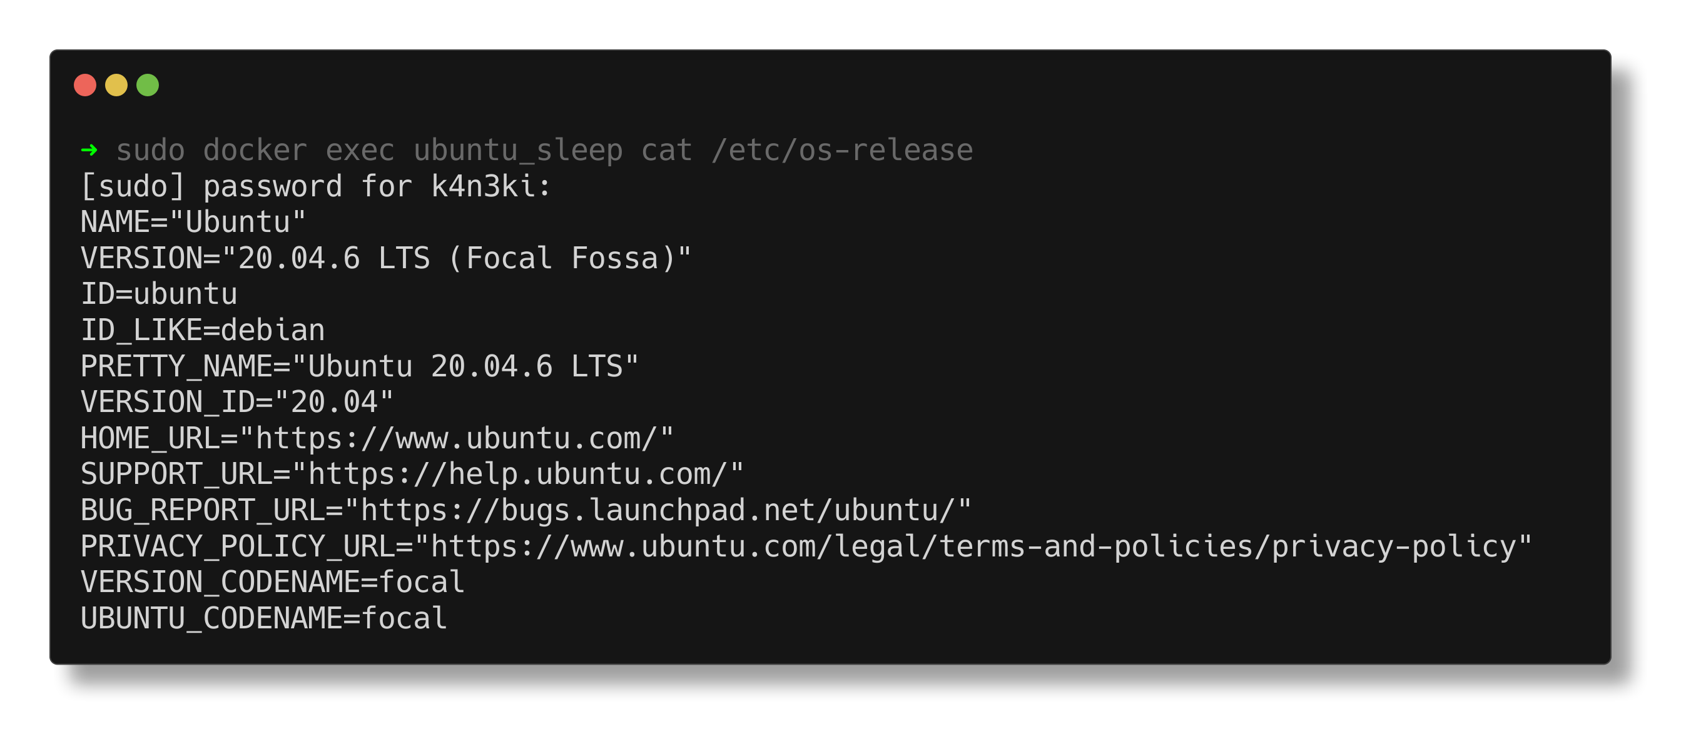Click the red close window dot

(85, 86)
